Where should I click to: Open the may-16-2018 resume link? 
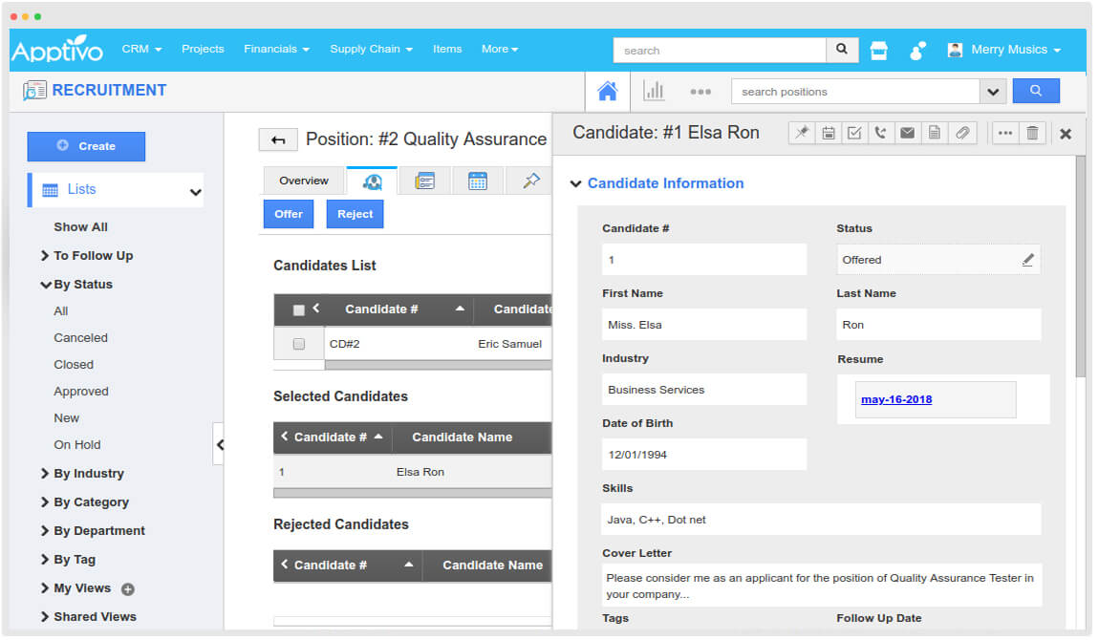click(x=896, y=399)
